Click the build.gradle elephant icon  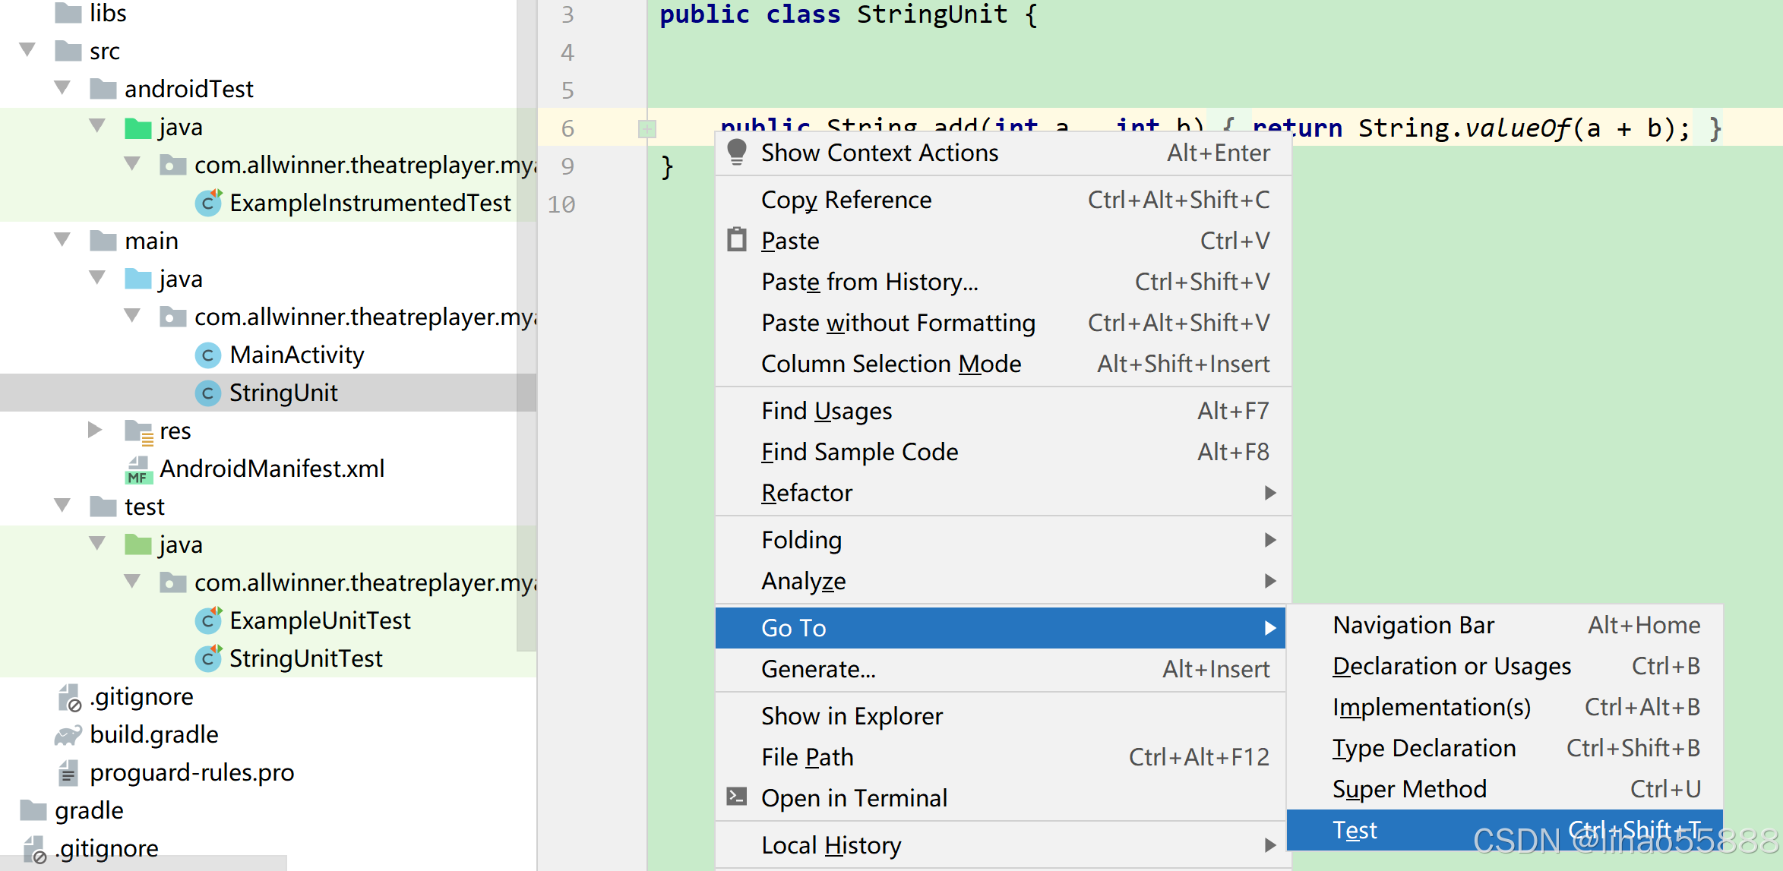pyautogui.click(x=68, y=735)
